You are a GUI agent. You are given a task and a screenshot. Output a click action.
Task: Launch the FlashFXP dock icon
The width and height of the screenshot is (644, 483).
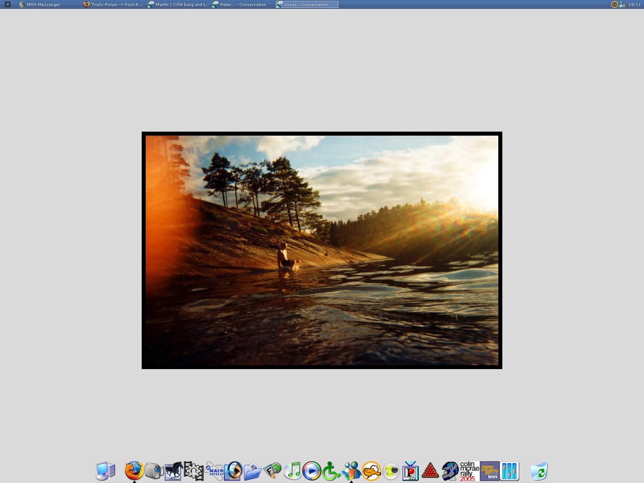pos(272,471)
